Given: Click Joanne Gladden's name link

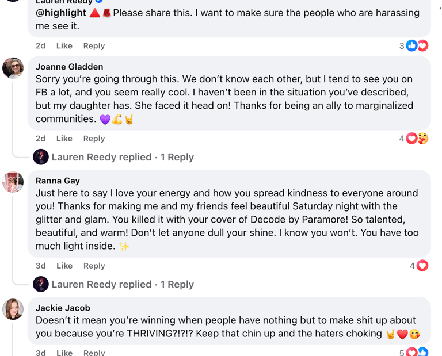Looking at the screenshot, I should click(69, 67).
